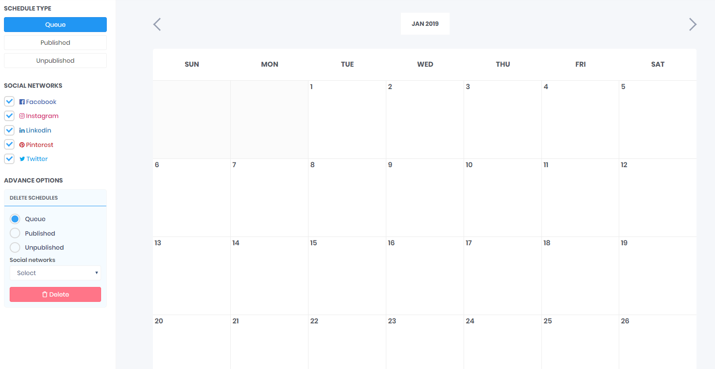The image size is (715, 369).
Task: Select January 10 calendar cell
Action: pyautogui.click(x=503, y=198)
